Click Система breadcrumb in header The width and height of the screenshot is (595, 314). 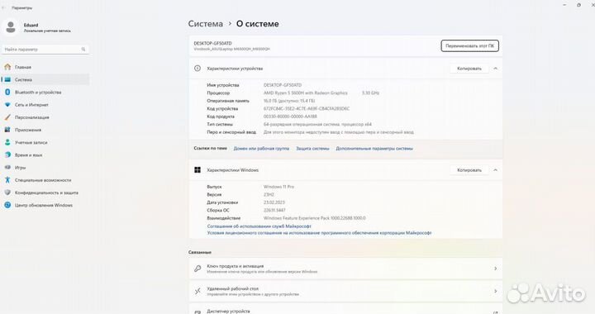pos(205,23)
